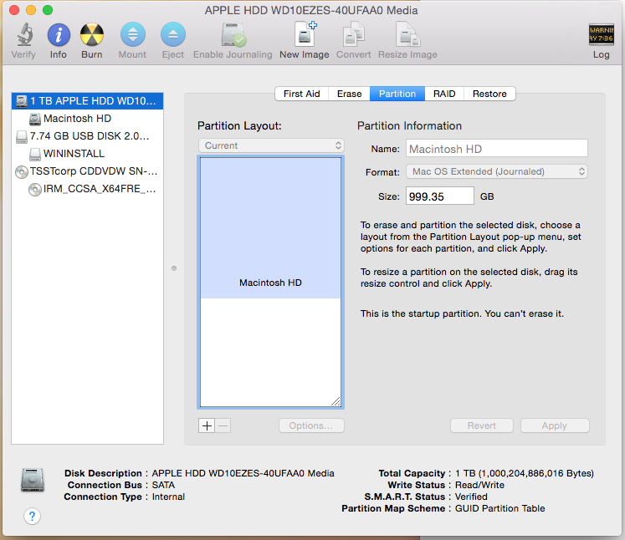Viewport: 625px width, 540px height.
Task: Select Macintosh HD volume in sidebar
Action: [76, 119]
